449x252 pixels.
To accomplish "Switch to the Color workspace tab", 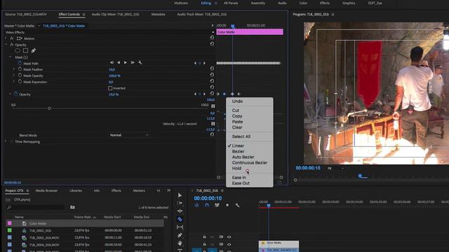I will pos(303,3).
